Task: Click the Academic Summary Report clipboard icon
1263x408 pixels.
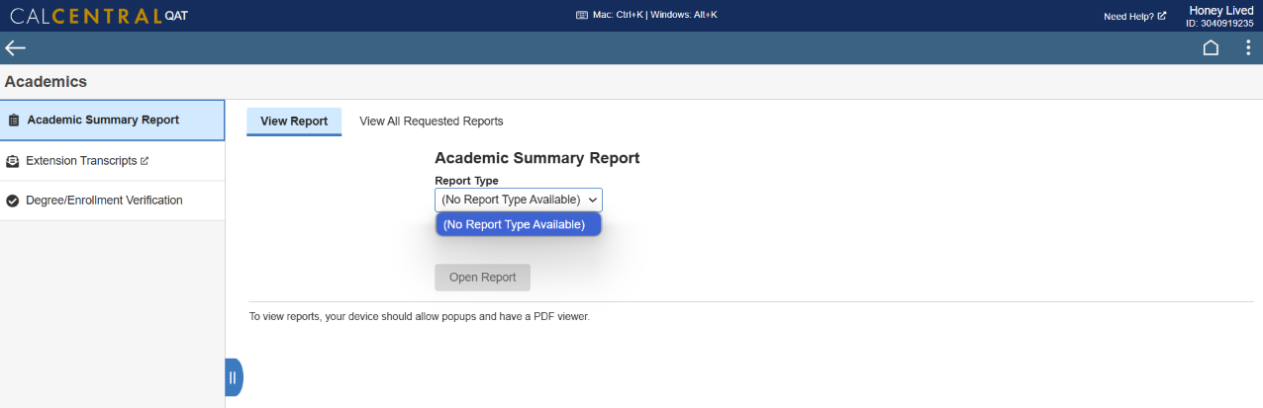Action: click(x=14, y=121)
